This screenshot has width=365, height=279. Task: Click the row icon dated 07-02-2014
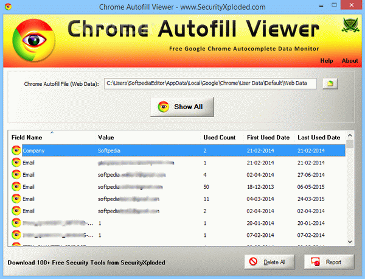click(x=16, y=235)
